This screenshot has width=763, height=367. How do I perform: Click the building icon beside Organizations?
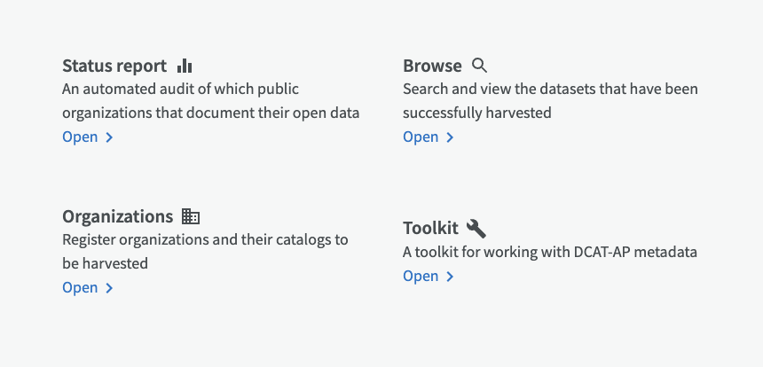pos(191,216)
